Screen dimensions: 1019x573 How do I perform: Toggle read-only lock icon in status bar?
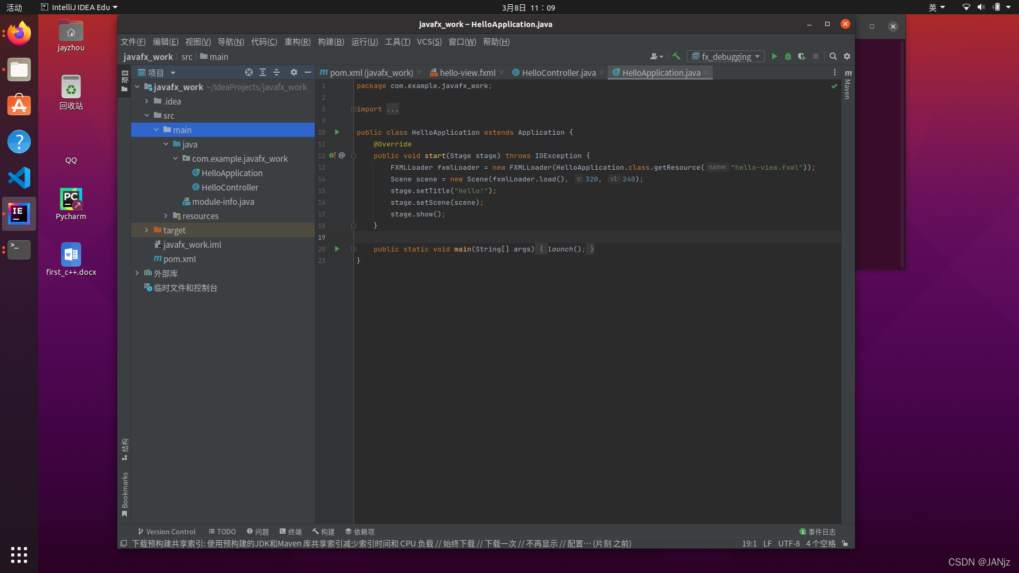click(x=845, y=543)
